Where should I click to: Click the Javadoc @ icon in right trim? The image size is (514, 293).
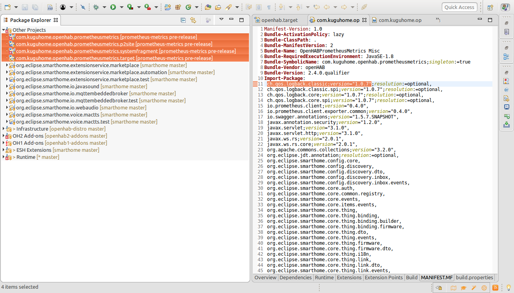click(x=507, y=89)
